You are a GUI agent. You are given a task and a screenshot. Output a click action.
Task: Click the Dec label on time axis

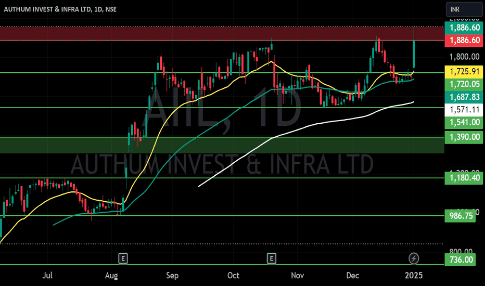pyautogui.click(x=353, y=275)
